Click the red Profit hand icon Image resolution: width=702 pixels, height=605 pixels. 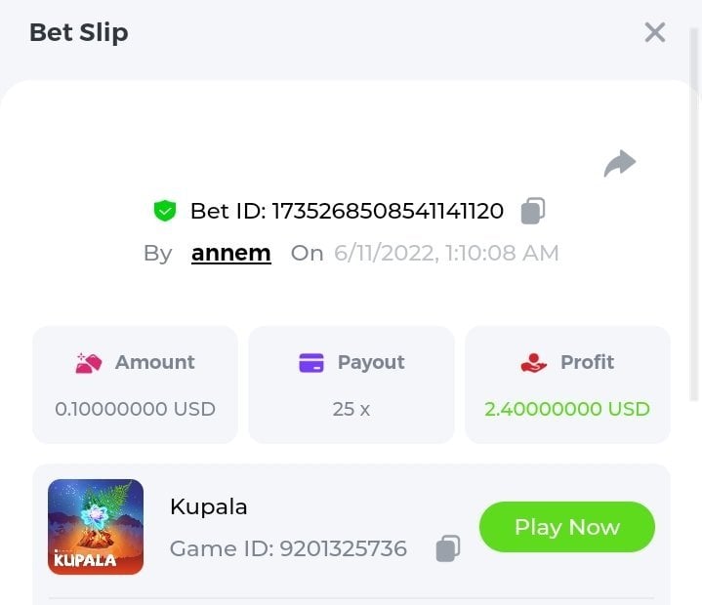(x=534, y=363)
